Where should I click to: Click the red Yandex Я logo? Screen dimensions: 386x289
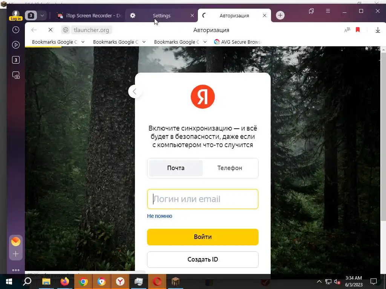202,97
